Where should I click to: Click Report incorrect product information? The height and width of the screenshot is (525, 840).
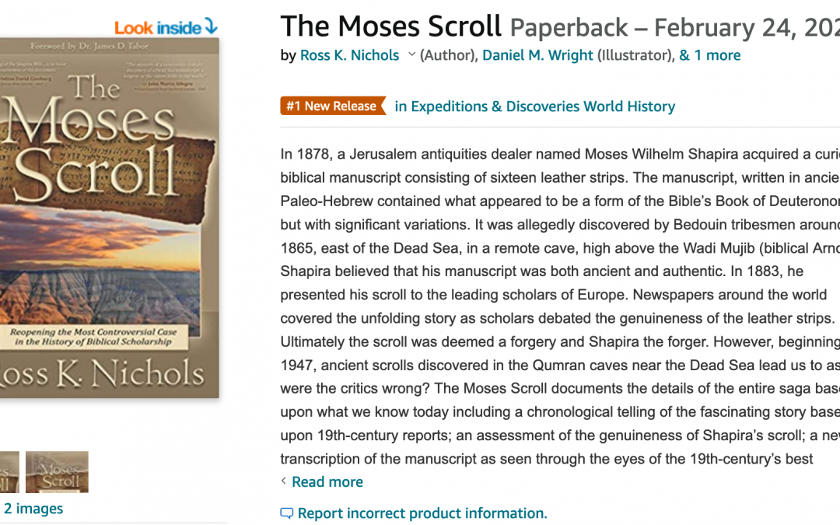pos(422,513)
